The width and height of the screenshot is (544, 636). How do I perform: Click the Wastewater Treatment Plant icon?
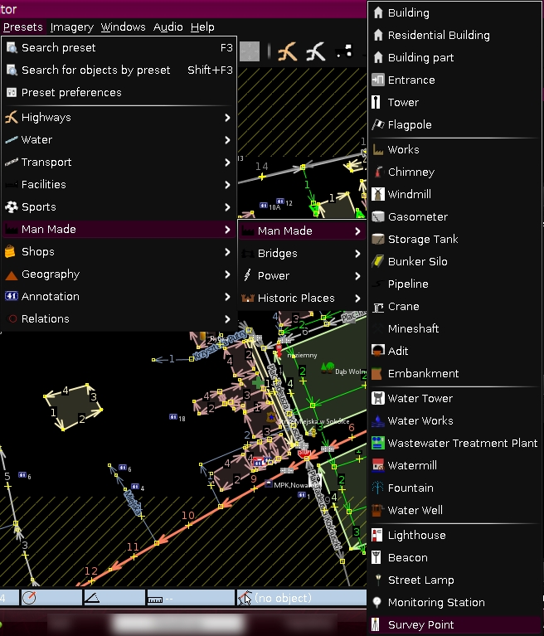pyautogui.click(x=378, y=443)
